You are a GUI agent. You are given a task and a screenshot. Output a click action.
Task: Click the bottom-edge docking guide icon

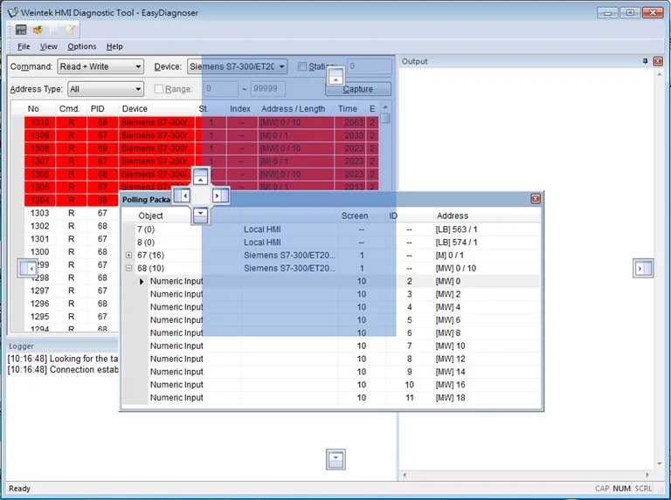point(335,459)
